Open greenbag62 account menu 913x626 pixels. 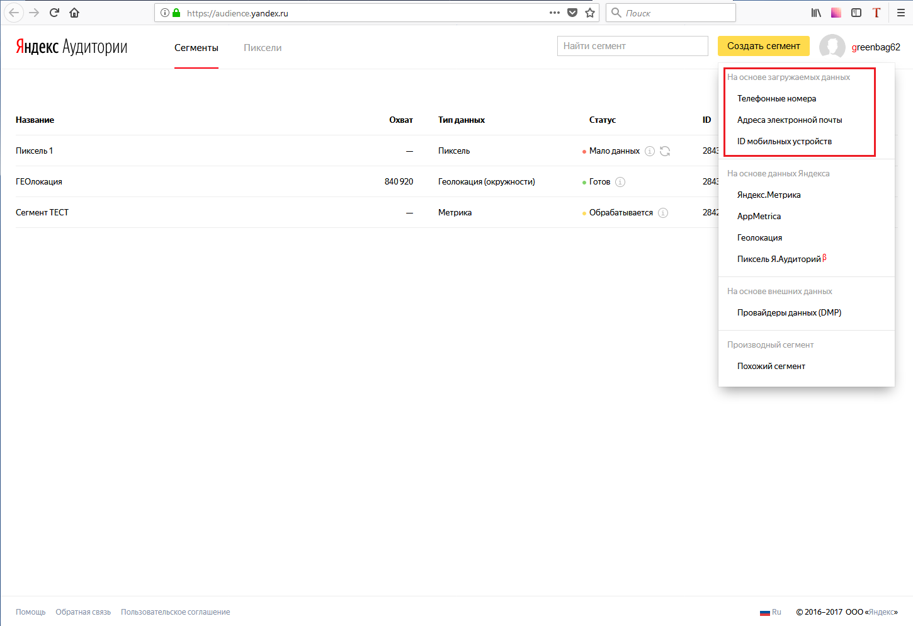[x=876, y=47]
